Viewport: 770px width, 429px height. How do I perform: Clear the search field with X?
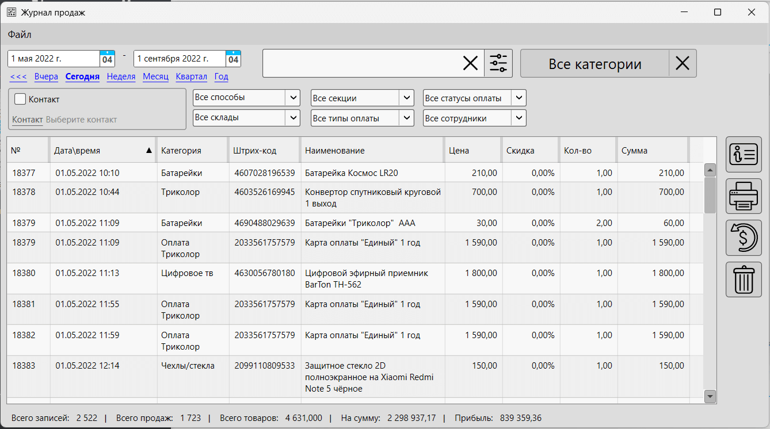470,63
